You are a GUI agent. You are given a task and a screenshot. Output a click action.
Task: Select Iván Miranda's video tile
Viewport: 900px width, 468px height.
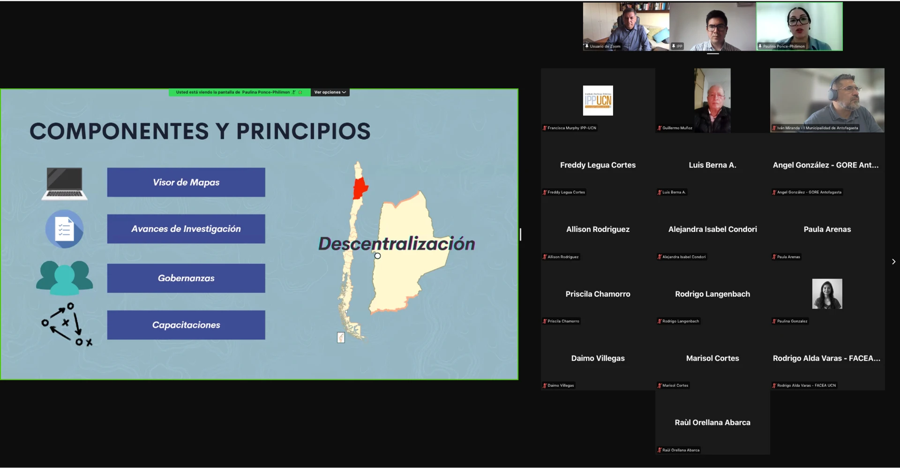[827, 100]
